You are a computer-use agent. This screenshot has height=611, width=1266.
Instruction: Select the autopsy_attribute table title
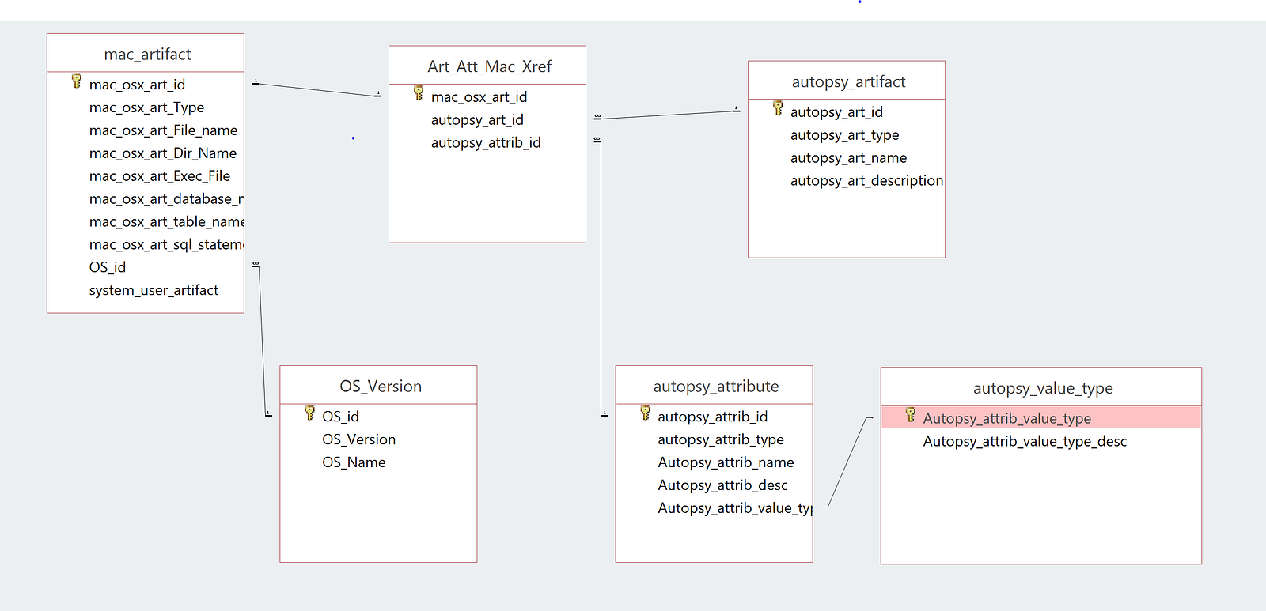click(x=714, y=386)
